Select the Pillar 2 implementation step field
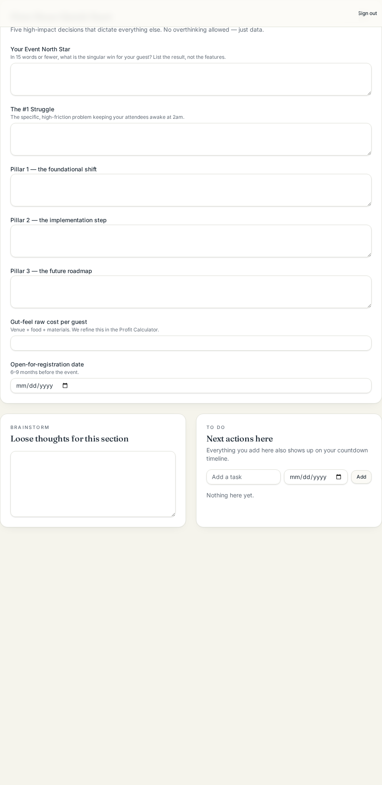The width and height of the screenshot is (382, 785). click(191, 241)
